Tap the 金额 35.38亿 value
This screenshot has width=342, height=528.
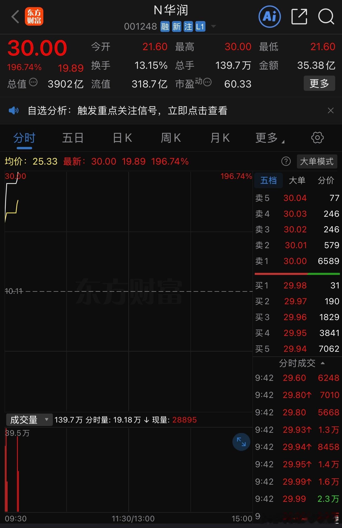coord(316,65)
